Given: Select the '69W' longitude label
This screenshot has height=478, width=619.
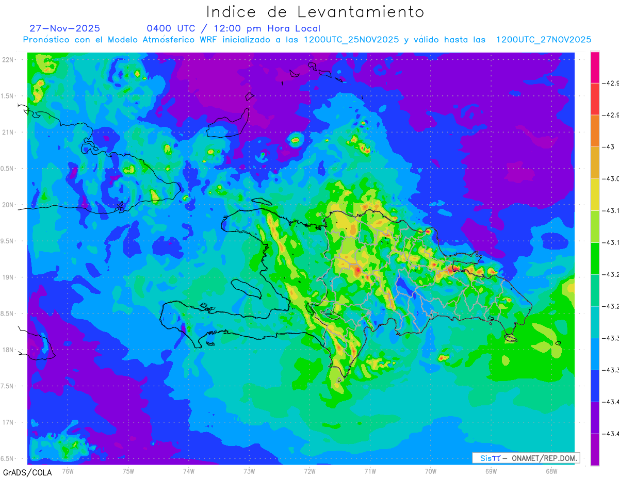Looking at the screenshot, I should tap(491, 471).
